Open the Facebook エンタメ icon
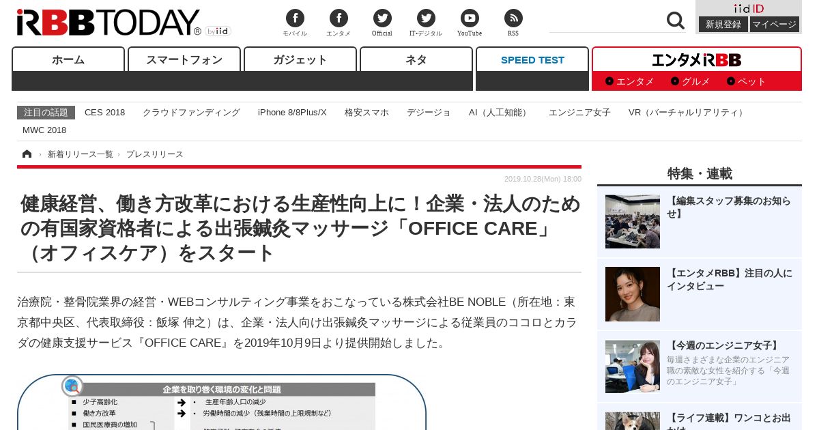The image size is (819, 430). pos(339,18)
